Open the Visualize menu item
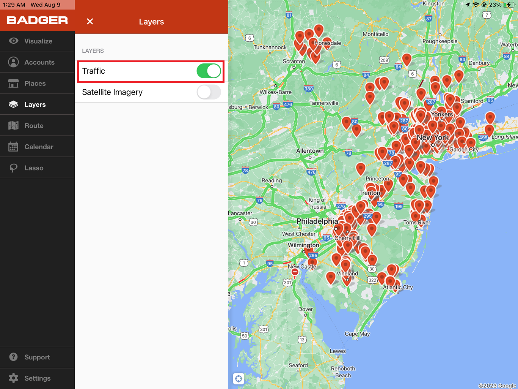This screenshot has height=389, width=518. [x=37, y=41]
